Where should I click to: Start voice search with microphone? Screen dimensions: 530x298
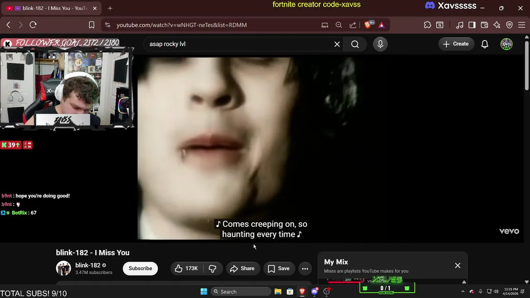pyautogui.click(x=381, y=44)
